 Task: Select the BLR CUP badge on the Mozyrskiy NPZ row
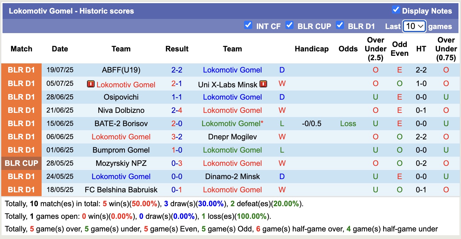click(x=21, y=163)
